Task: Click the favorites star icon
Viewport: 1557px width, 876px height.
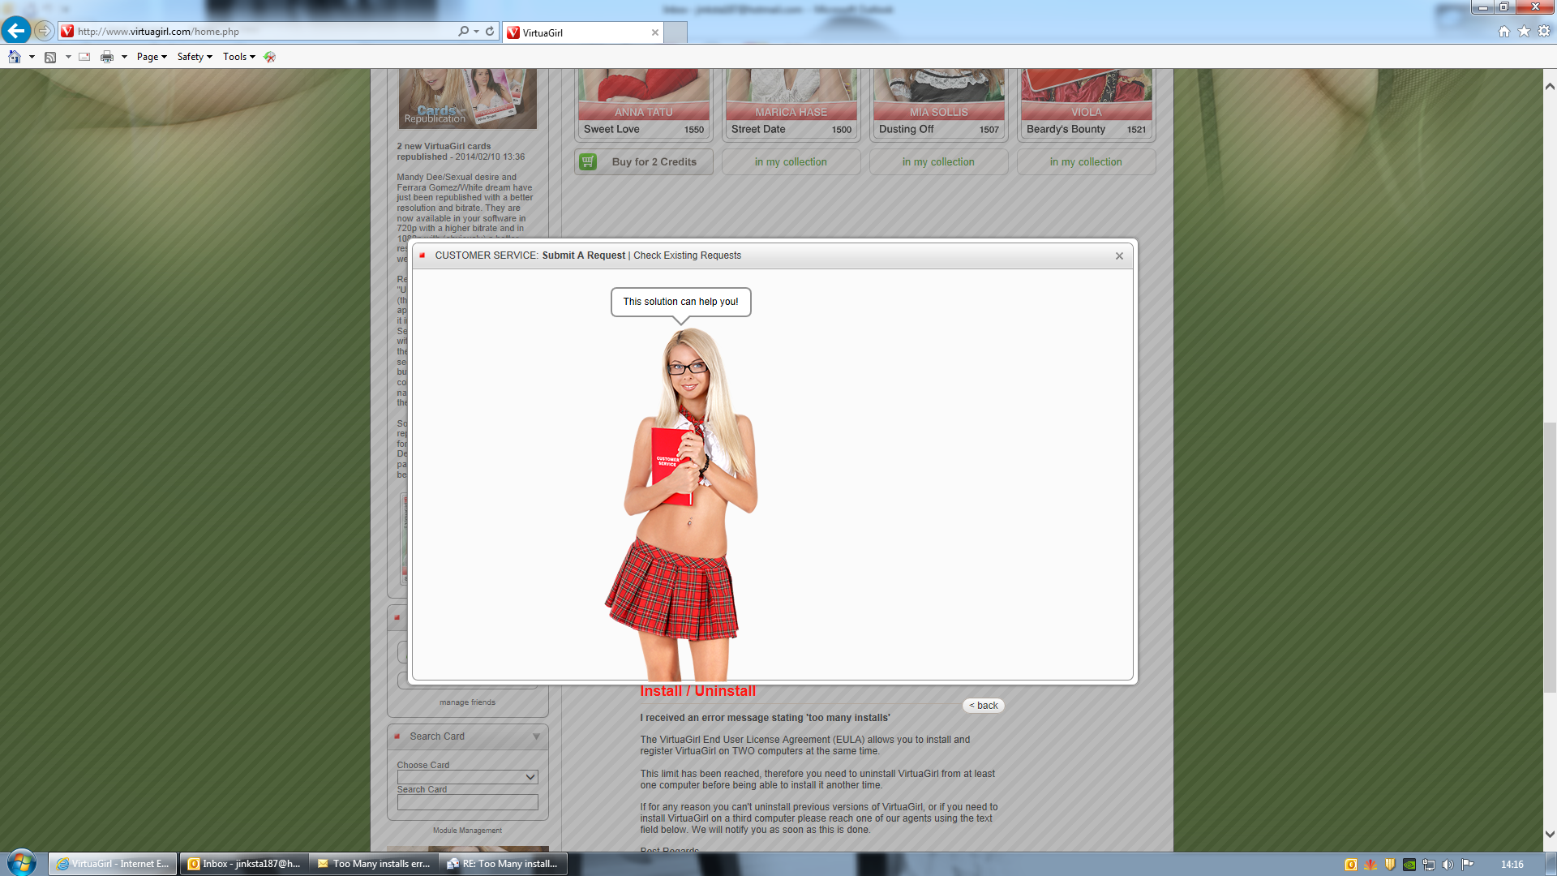Action: 1524,32
